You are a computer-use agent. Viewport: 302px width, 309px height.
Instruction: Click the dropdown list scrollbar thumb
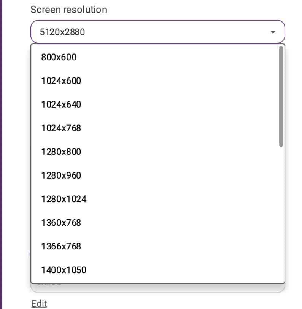281,96
